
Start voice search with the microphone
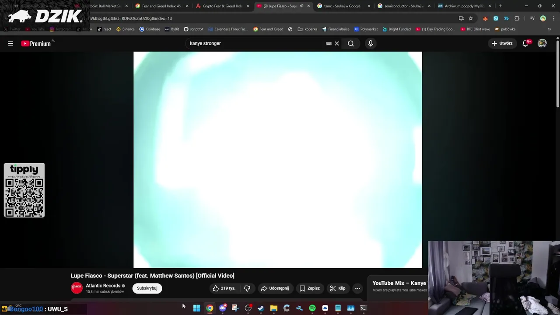pyautogui.click(x=371, y=43)
